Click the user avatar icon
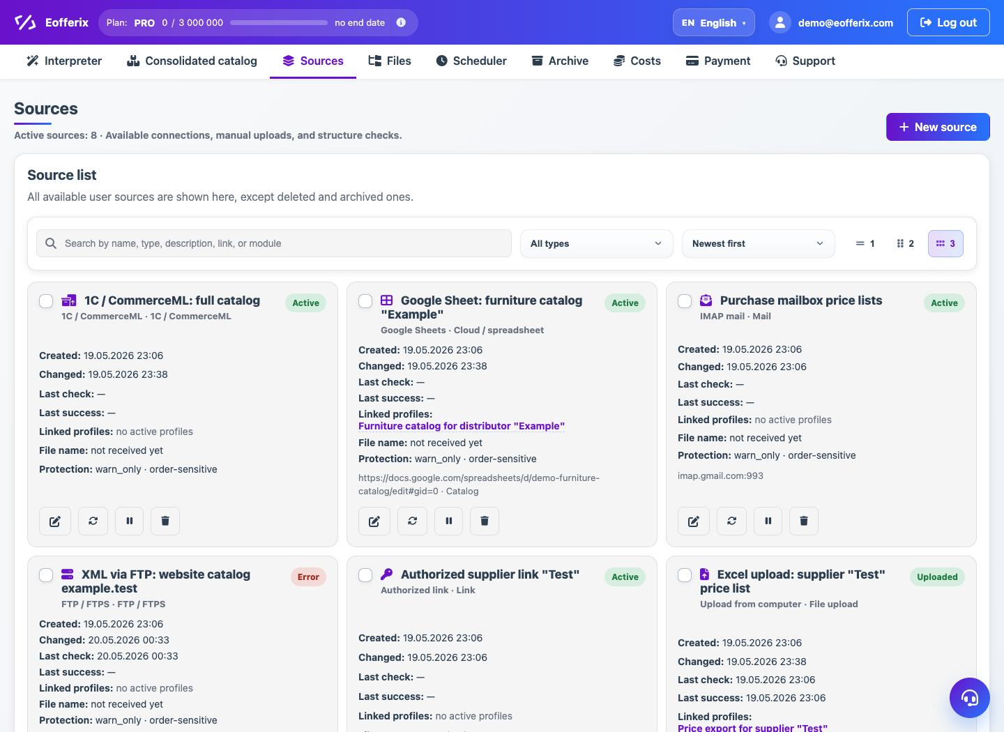 (780, 22)
